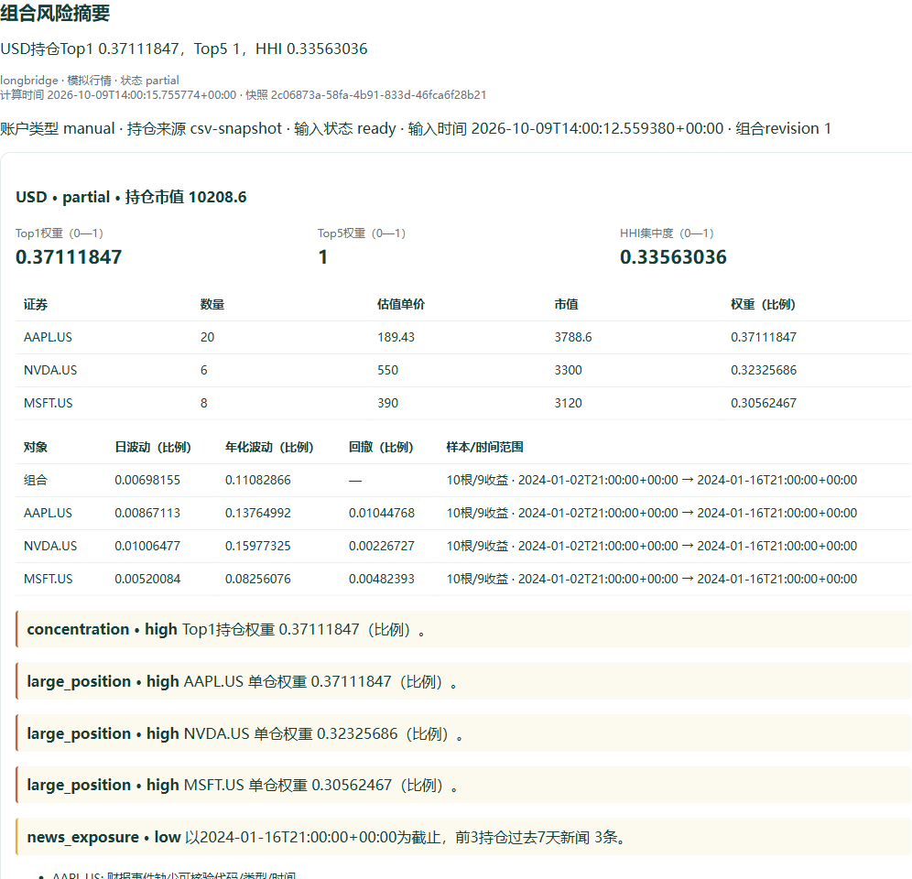
Task: Click the Top5 weight value 1
Action: [x=323, y=257]
